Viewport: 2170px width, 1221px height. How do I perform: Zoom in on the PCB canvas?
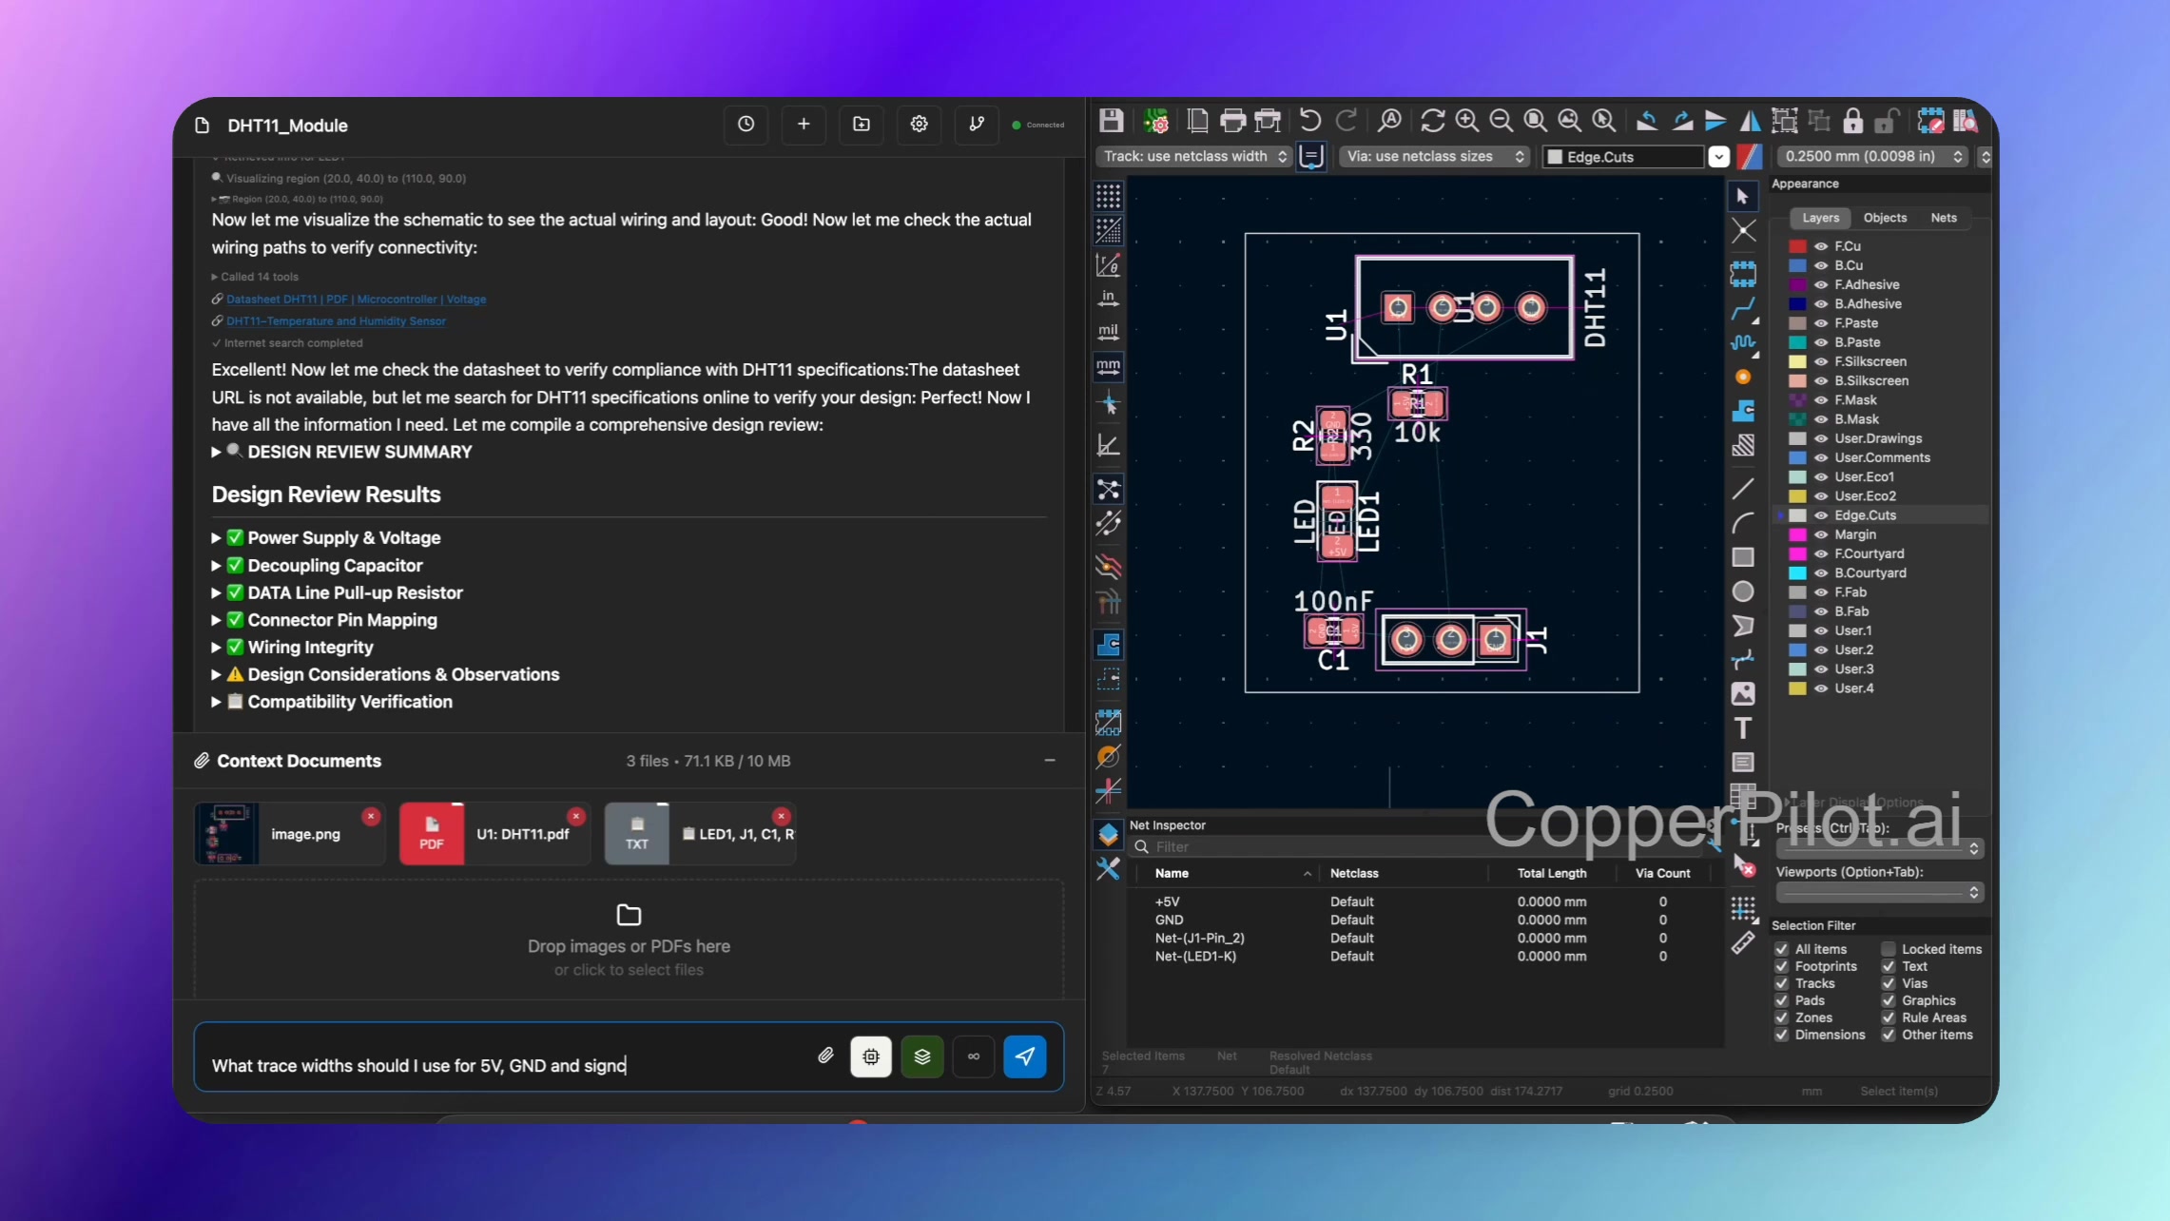(x=1467, y=121)
